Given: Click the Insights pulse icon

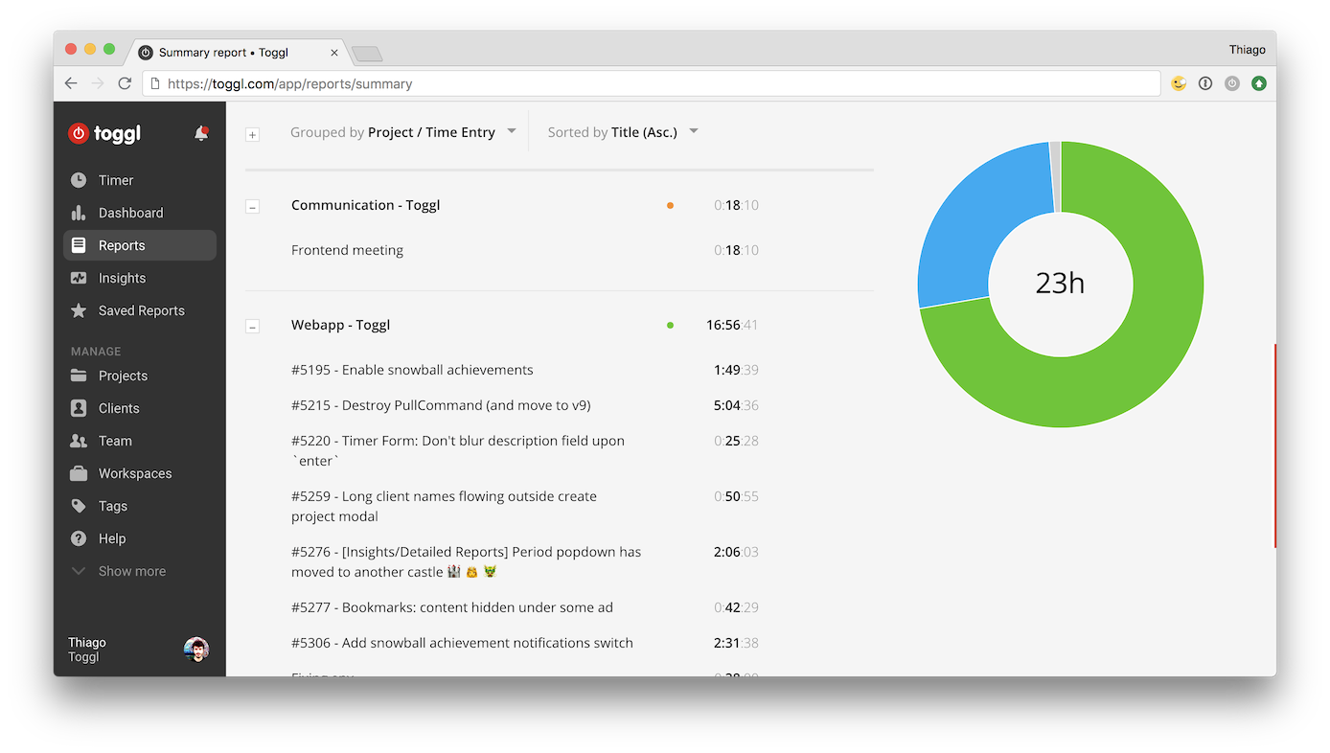Looking at the screenshot, I should 79,278.
